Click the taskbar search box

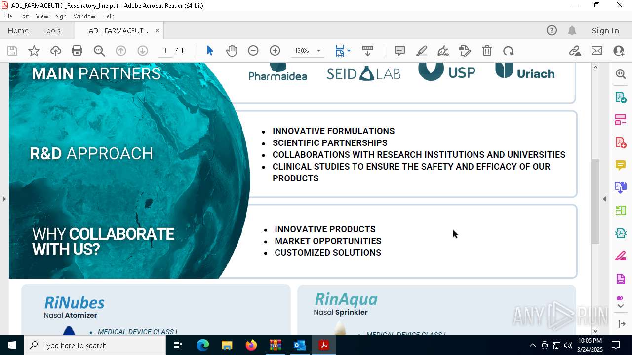click(x=95, y=345)
